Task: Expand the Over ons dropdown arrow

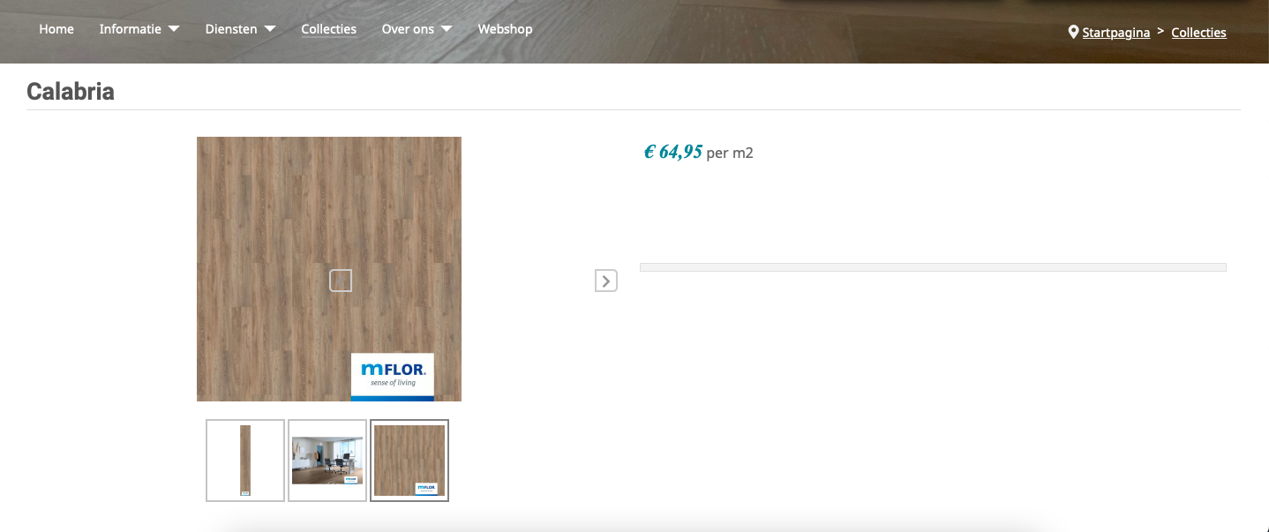Action: coord(447,29)
